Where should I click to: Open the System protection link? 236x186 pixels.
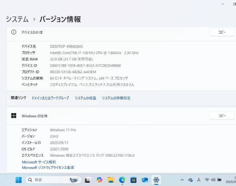point(85,98)
